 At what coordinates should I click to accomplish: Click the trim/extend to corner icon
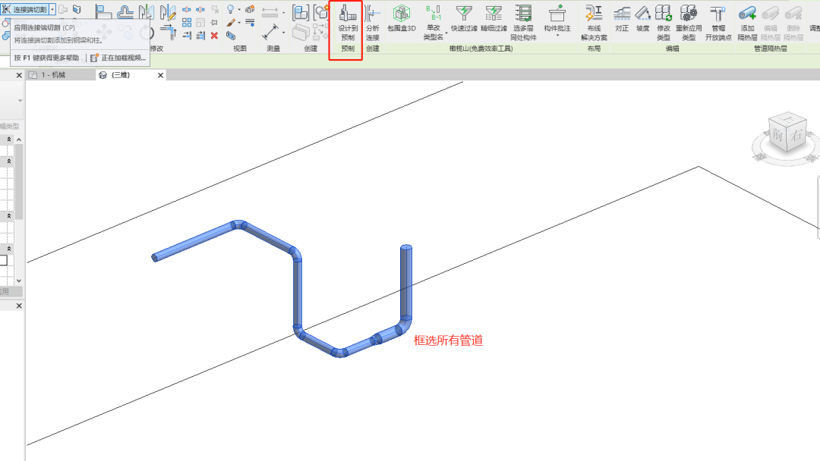point(169,33)
